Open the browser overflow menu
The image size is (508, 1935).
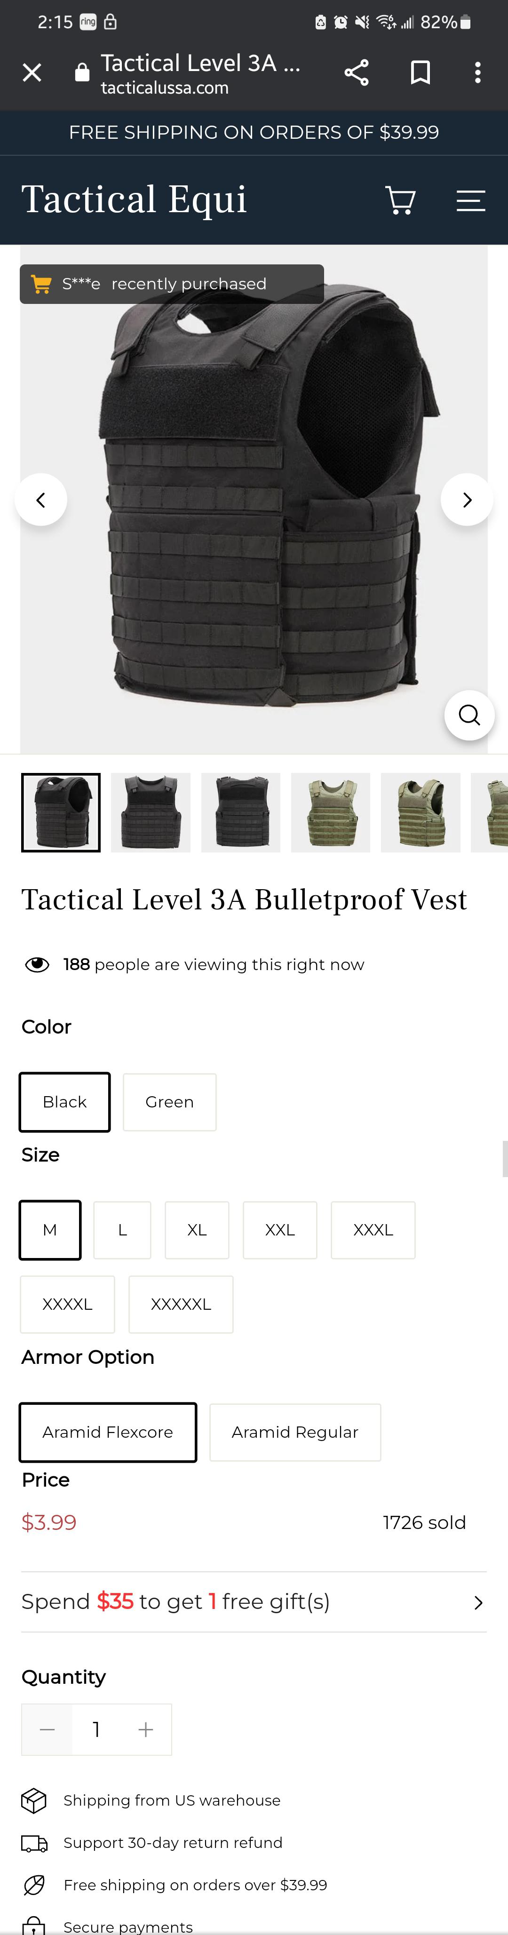(x=477, y=72)
